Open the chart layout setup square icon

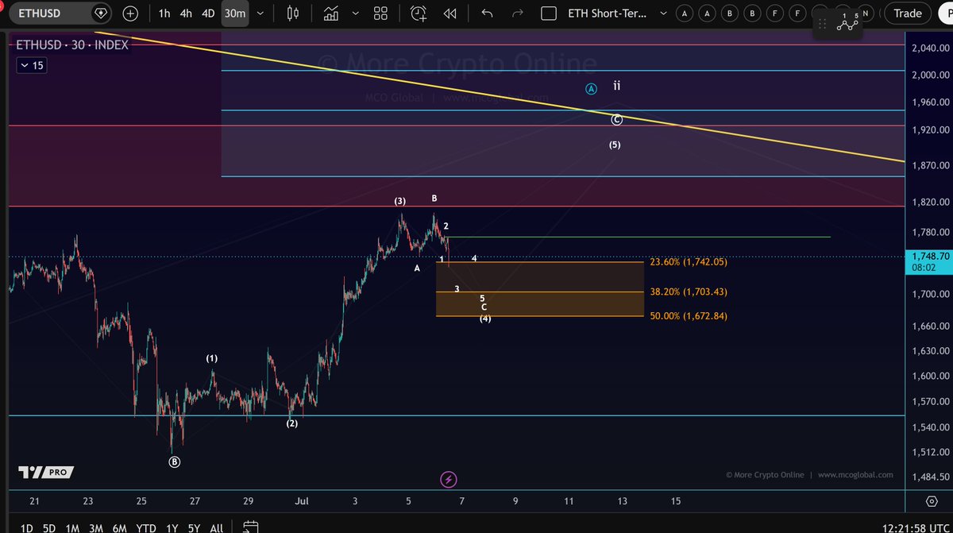[548, 13]
